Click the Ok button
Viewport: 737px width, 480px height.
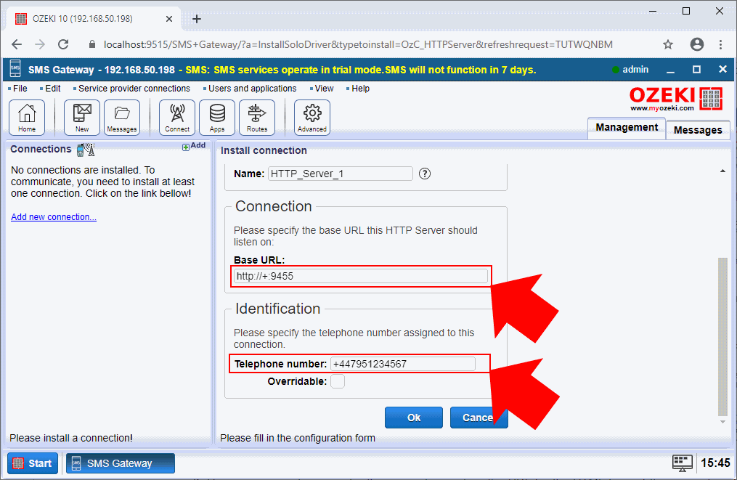[414, 418]
